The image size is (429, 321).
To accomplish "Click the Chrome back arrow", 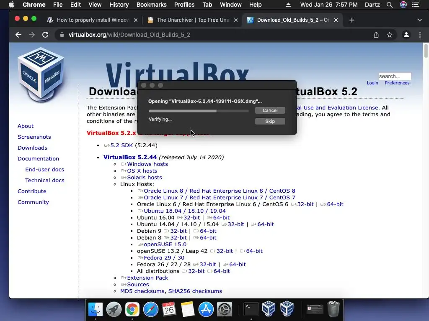I will (18, 35).
